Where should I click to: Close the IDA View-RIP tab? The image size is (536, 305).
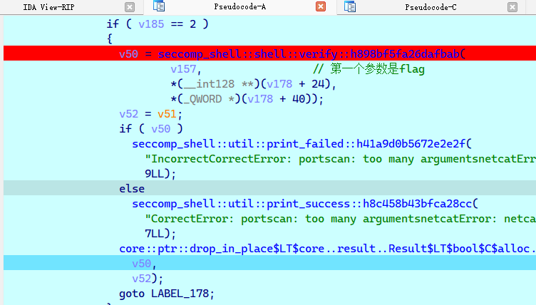(130, 7)
